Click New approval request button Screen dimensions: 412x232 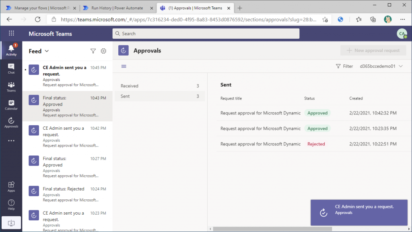373,50
